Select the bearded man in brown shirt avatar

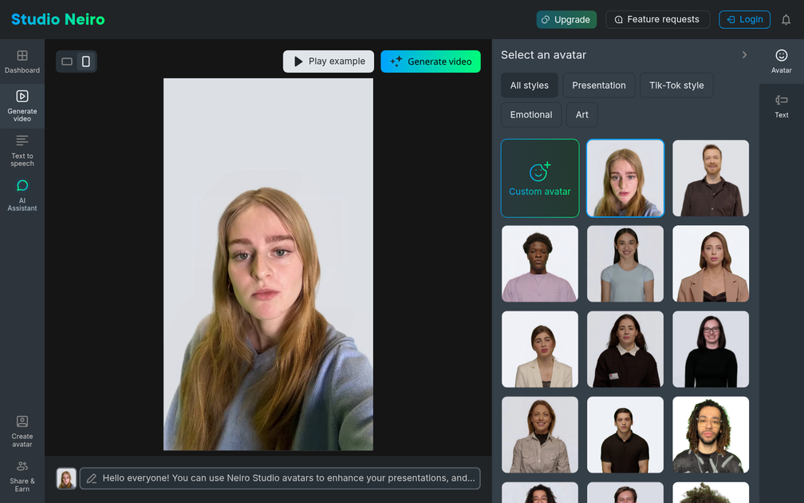(x=711, y=178)
